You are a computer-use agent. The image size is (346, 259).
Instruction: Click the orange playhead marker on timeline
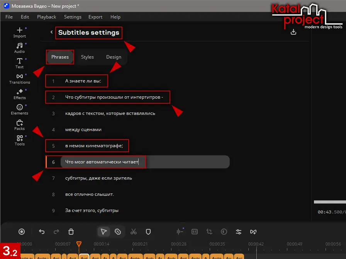click(x=79, y=244)
